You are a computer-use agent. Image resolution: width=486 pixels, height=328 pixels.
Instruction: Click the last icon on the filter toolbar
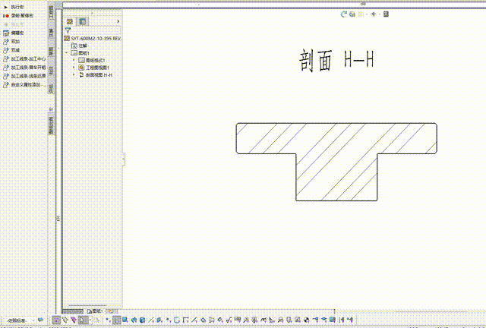(350, 320)
